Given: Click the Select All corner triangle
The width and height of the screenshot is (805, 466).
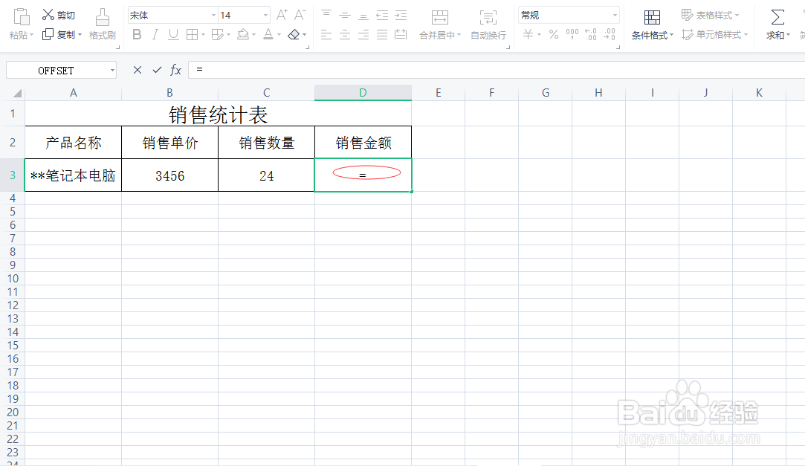Looking at the screenshot, I should (17, 93).
